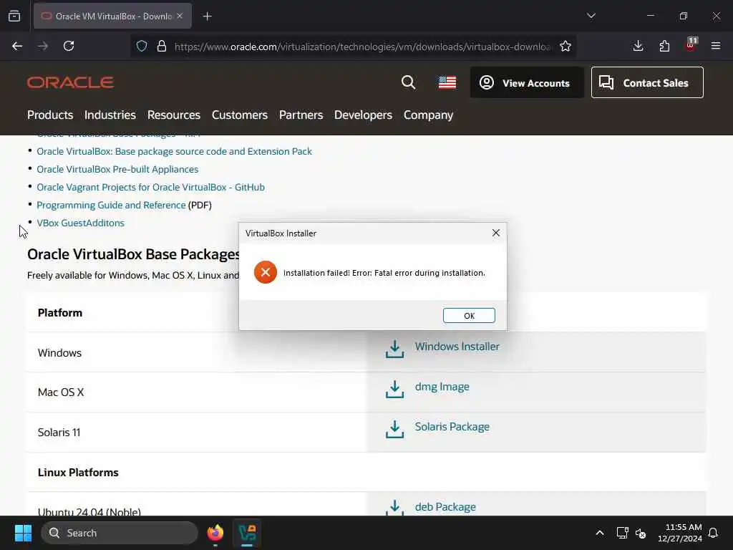Close the Oracle VM VirtualBox tab

point(180,16)
